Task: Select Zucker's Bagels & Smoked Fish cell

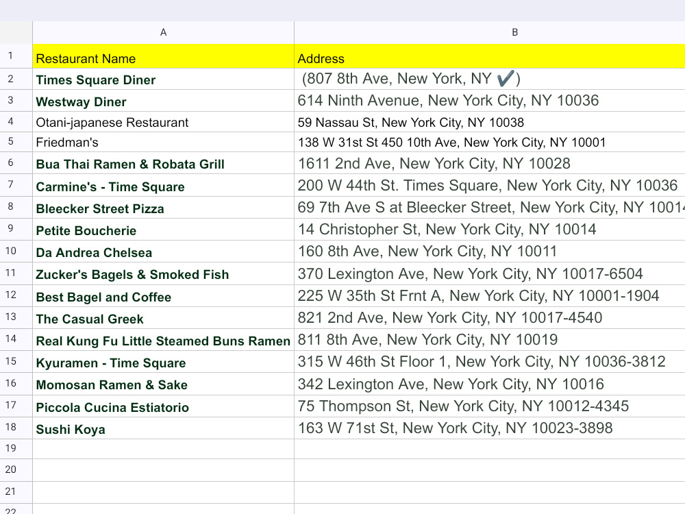Action: (x=164, y=273)
